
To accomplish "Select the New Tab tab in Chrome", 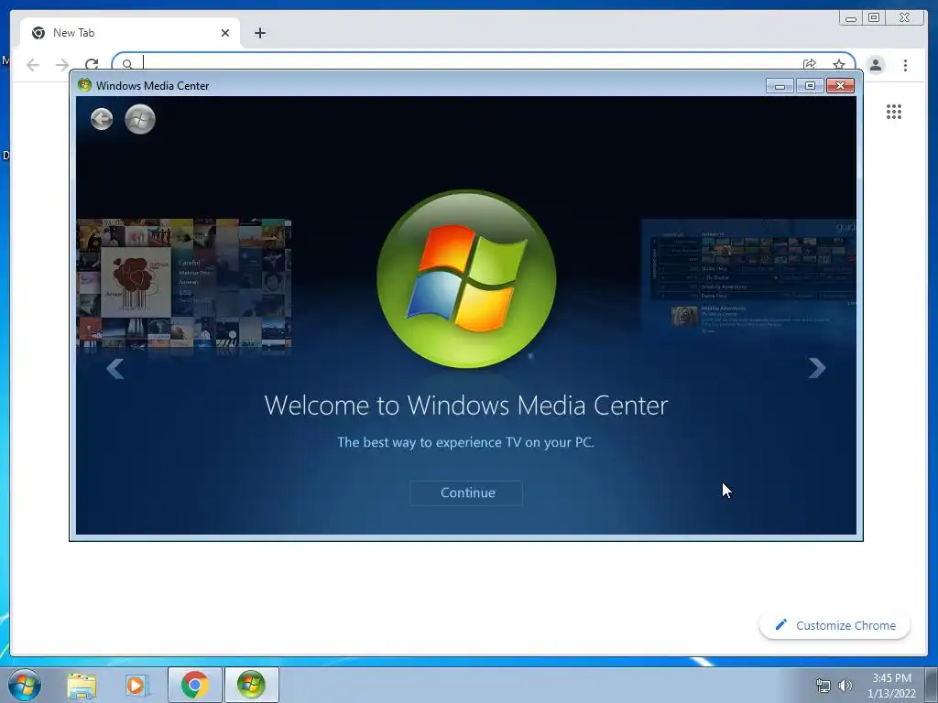I will point(130,33).
